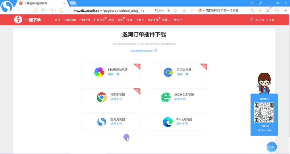Click the share page icon in the address bar
This screenshot has height=154, width=290.
click(x=175, y=11)
